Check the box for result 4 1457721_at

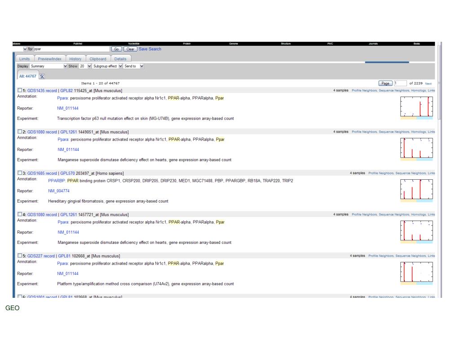[x=20, y=214]
